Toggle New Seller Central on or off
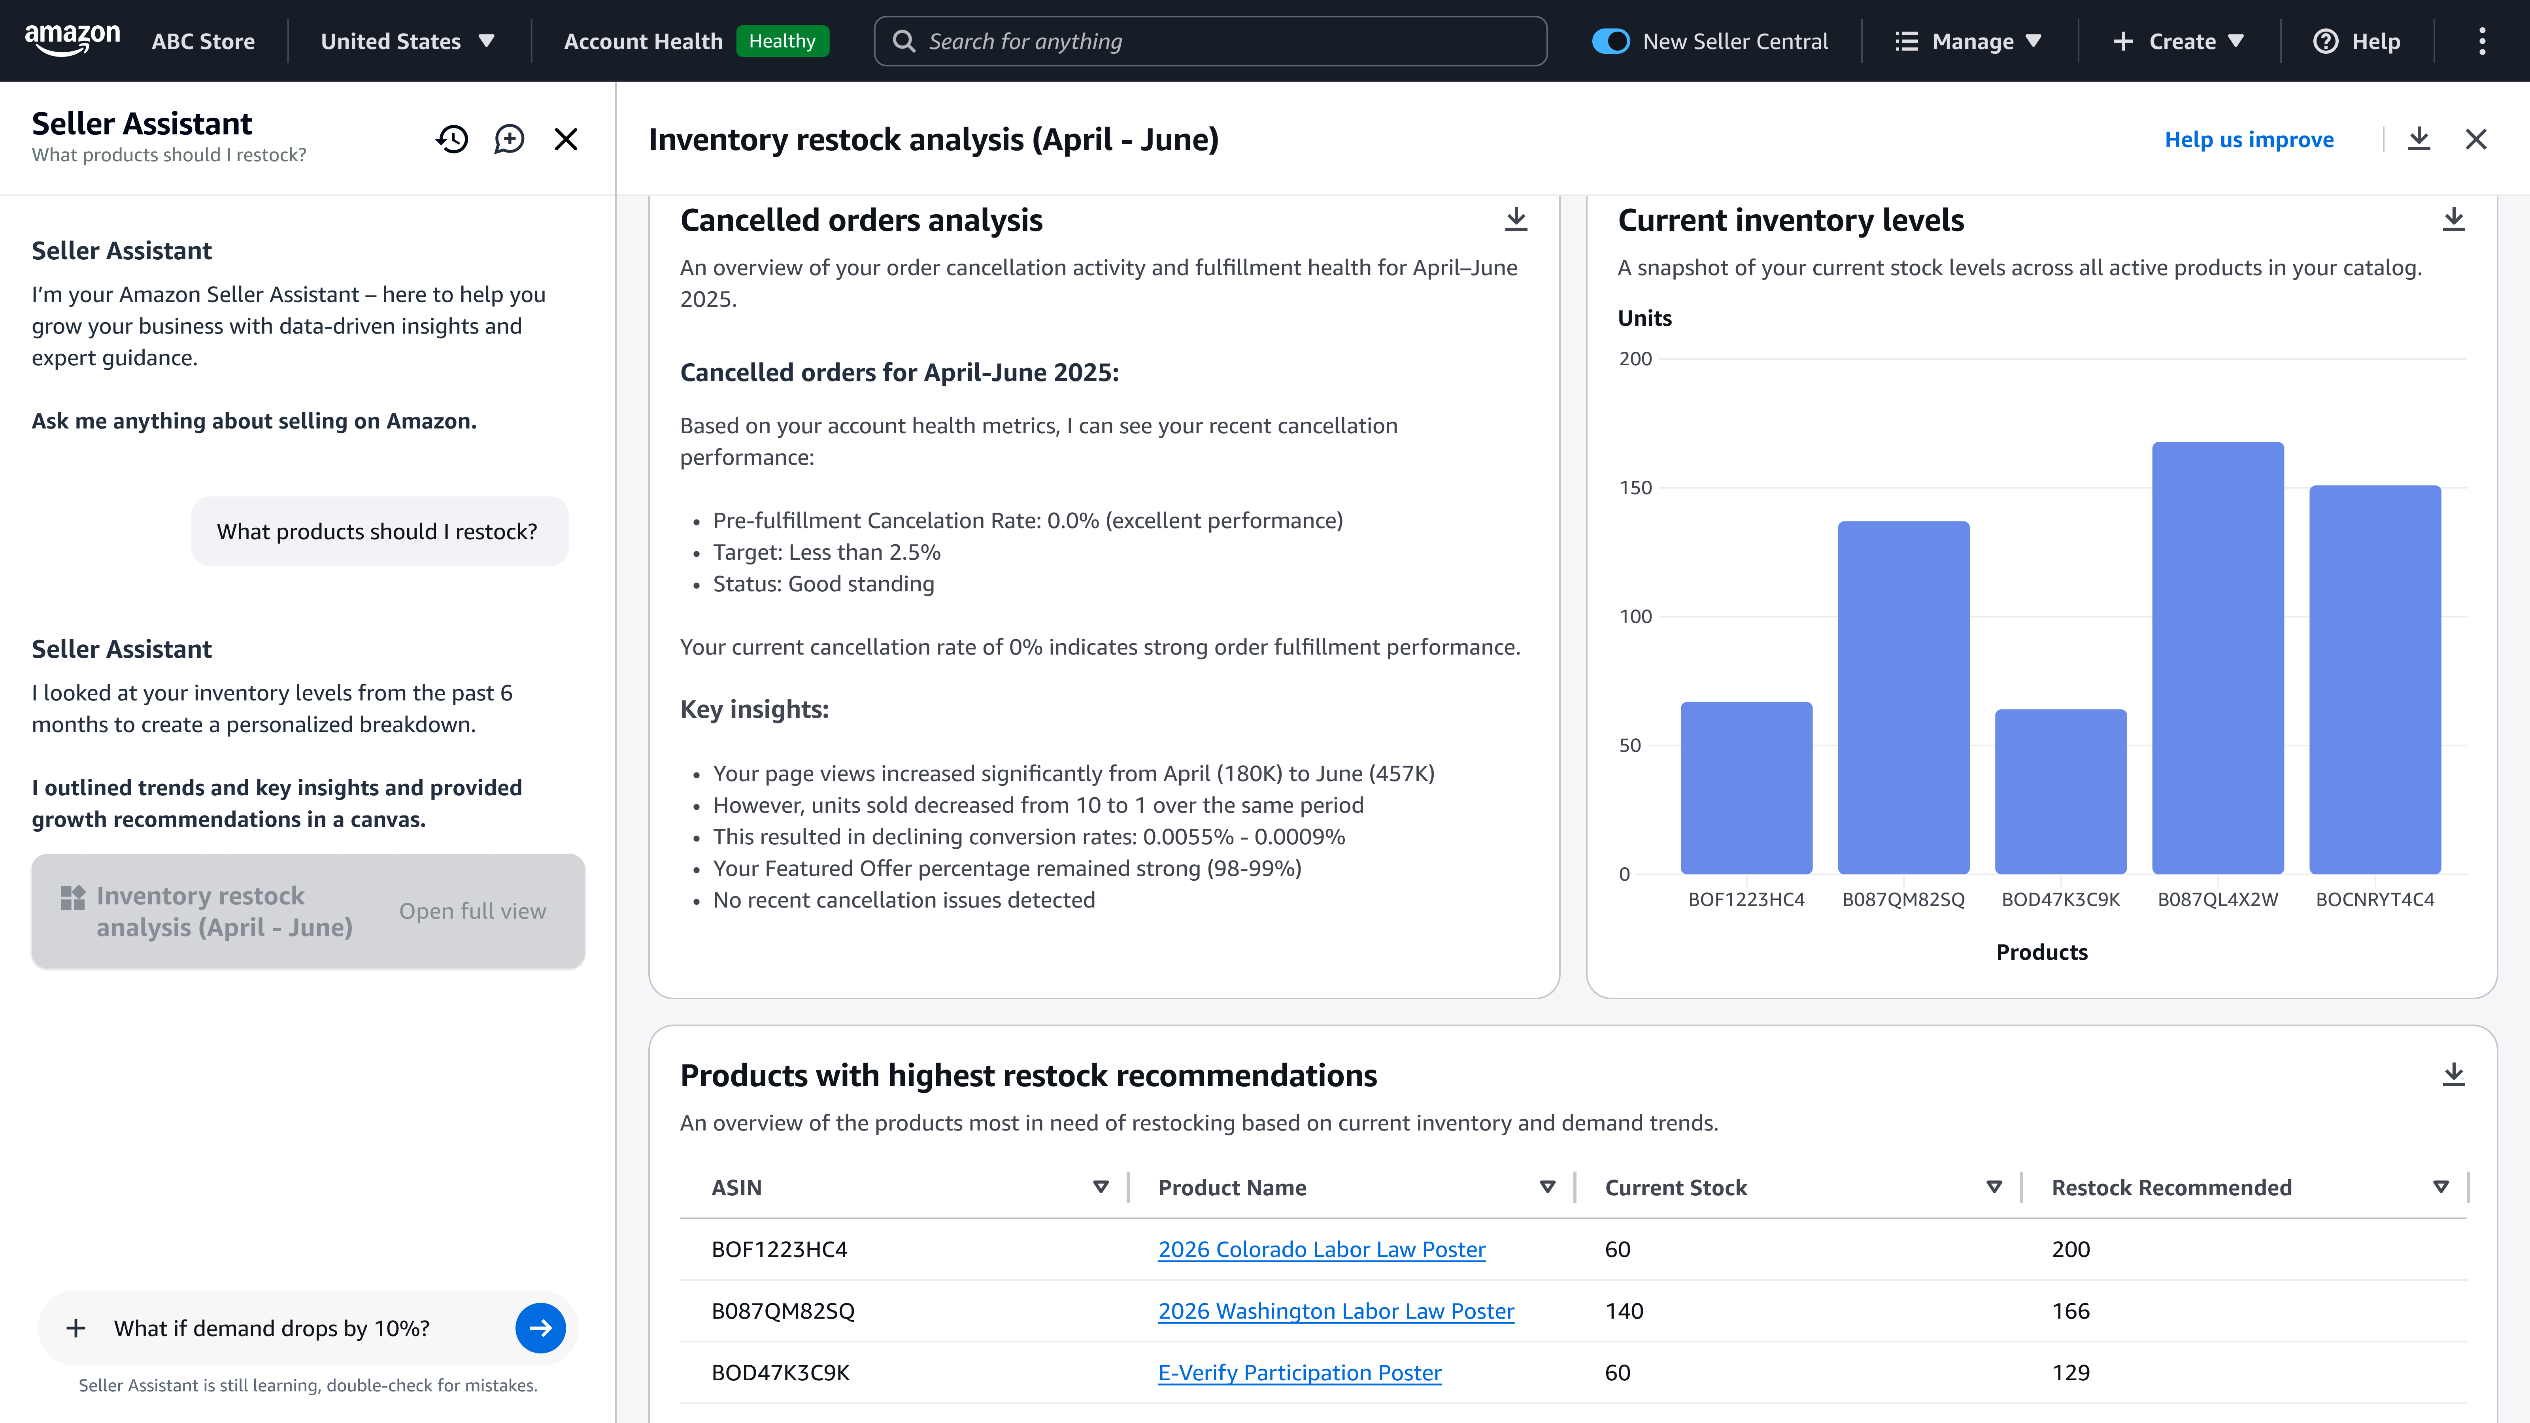This screenshot has width=2530, height=1423. point(1611,41)
